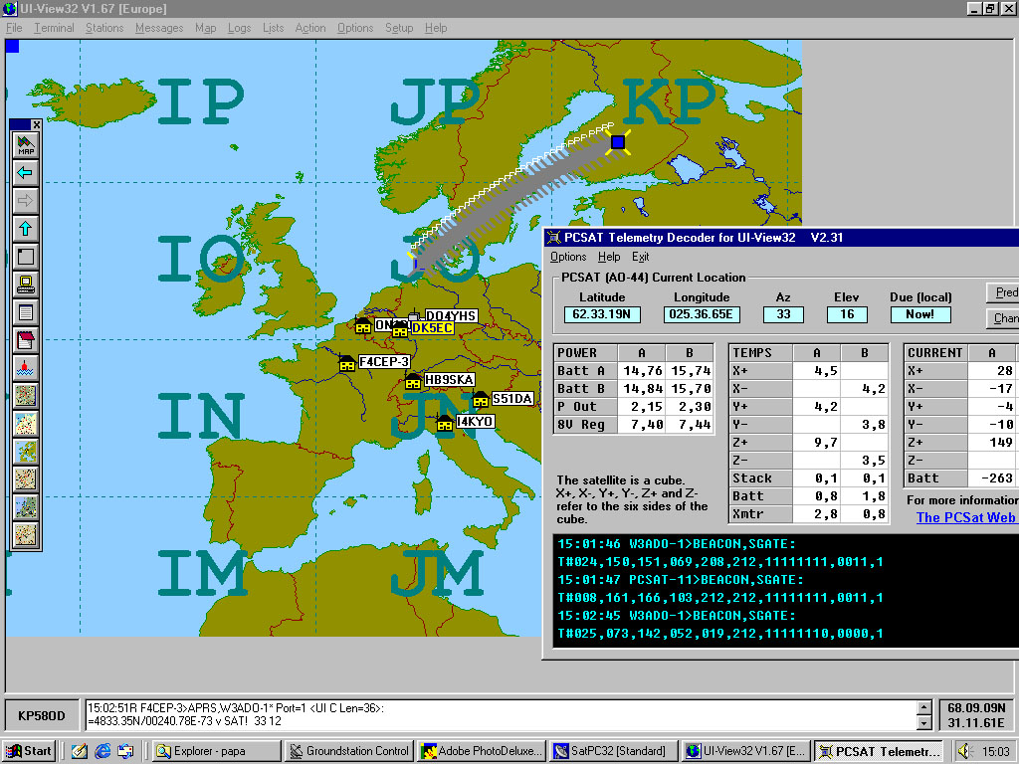Click the cyan left arrow toolbar button
Viewport: 1019px width, 764px height.
pyautogui.click(x=25, y=173)
